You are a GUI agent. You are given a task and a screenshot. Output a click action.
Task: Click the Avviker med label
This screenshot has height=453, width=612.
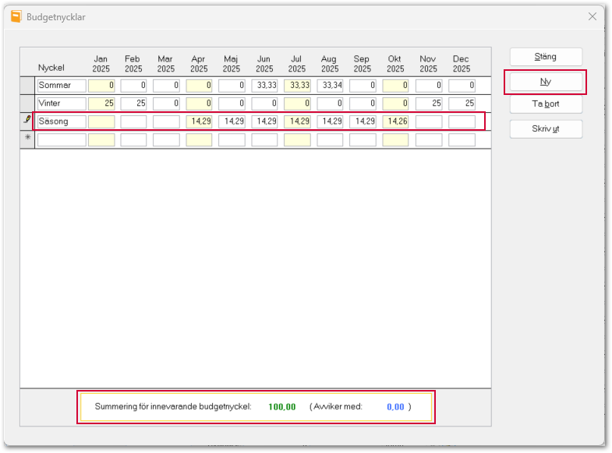(338, 406)
